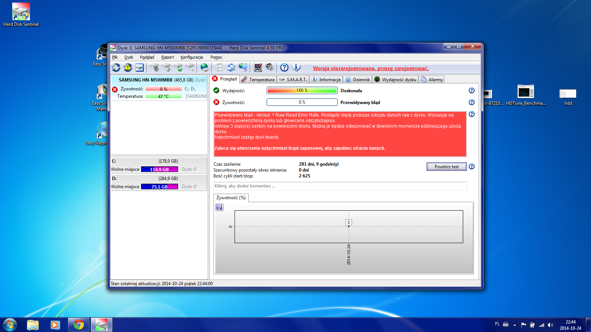The image size is (591, 332).
Task: Click the help icon beside Żywotność Przewidywany błąd
Action: point(472,102)
